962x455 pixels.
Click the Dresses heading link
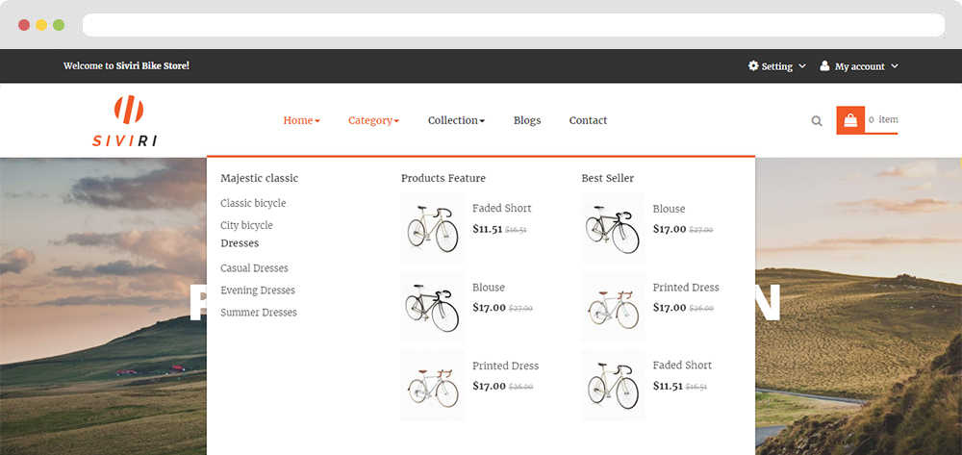[x=240, y=243]
